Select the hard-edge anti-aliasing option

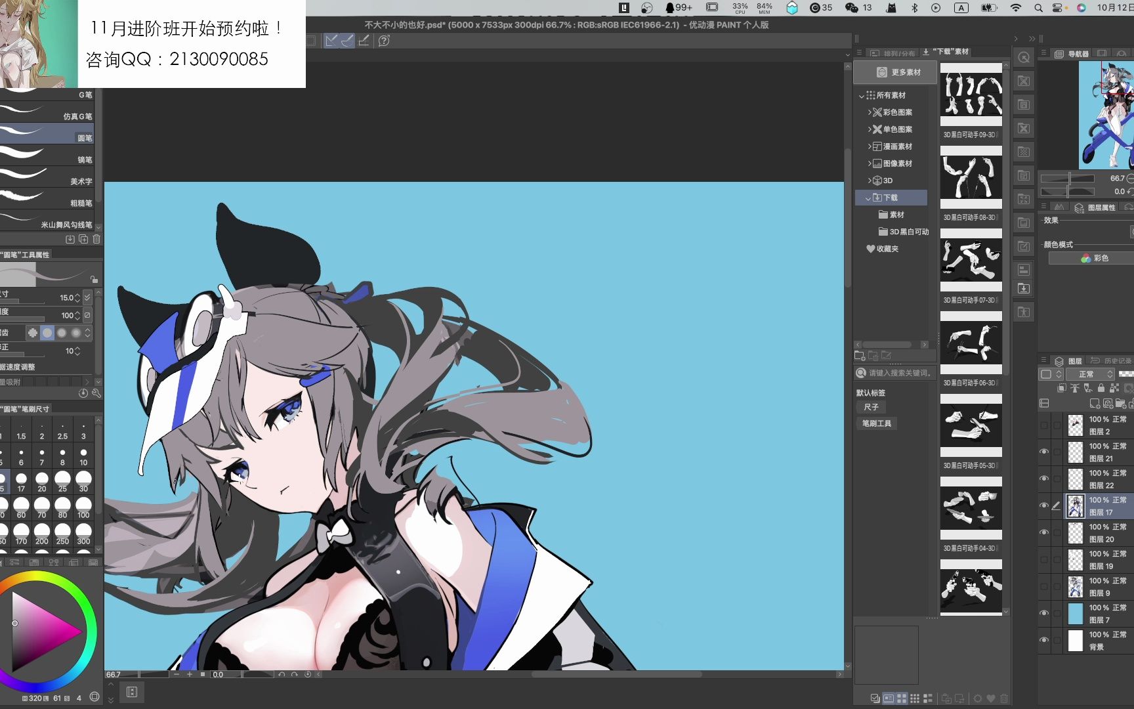pos(33,333)
